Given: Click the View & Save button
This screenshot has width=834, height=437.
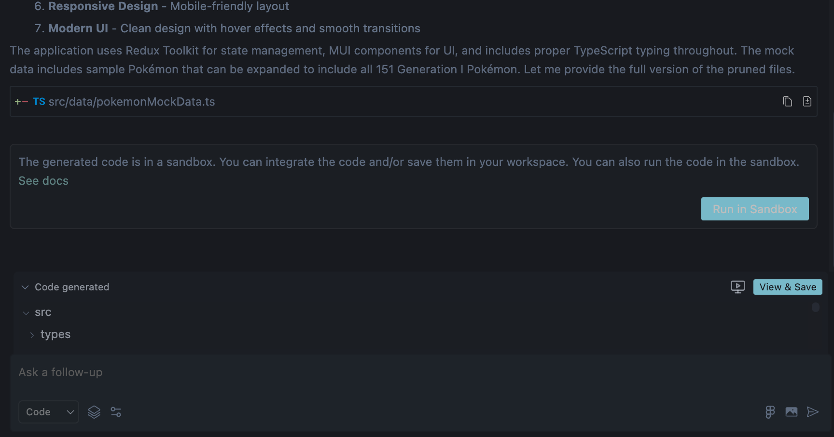Looking at the screenshot, I should pos(788,287).
